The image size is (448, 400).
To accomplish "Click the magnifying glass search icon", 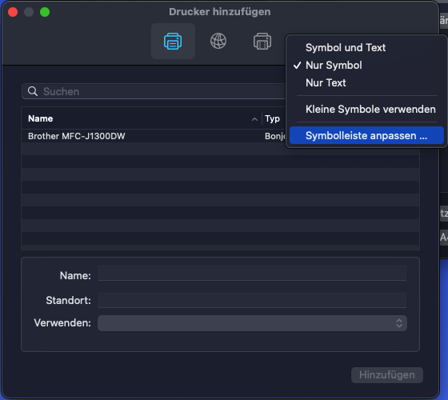I will 33,91.
